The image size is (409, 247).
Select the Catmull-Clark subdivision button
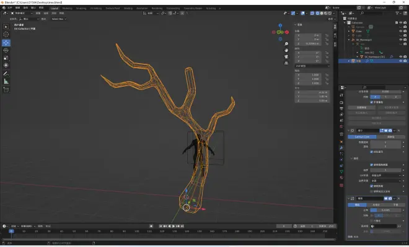(x=362, y=137)
